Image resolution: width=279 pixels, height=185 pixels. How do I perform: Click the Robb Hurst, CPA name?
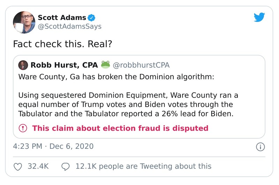[x=64, y=65]
